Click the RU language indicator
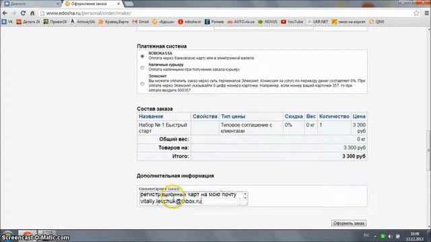This screenshot has width=431, height=242. [x=366, y=235]
